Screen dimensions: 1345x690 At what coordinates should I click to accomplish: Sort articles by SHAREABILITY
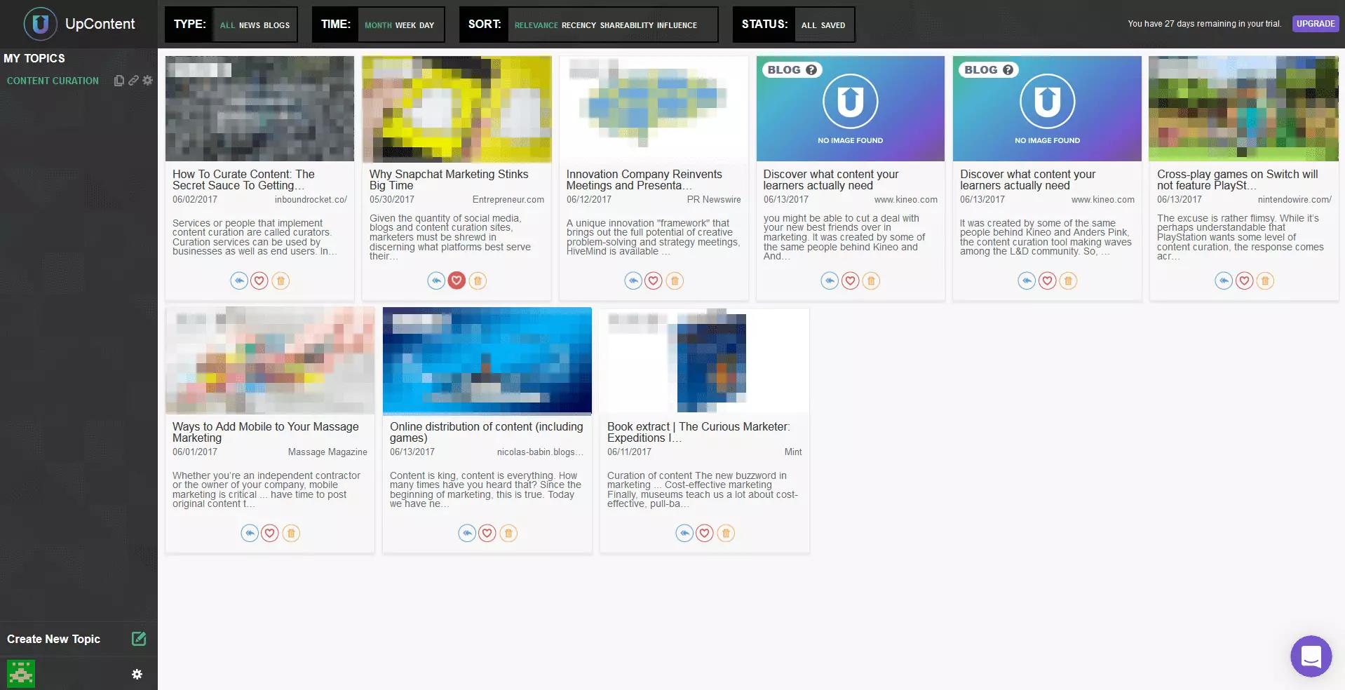pyautogui.click(x=626, y=25)
